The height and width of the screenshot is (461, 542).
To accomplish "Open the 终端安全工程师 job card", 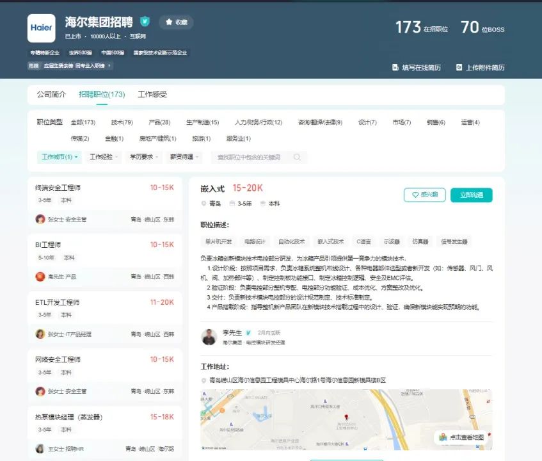I will point(104,203).
